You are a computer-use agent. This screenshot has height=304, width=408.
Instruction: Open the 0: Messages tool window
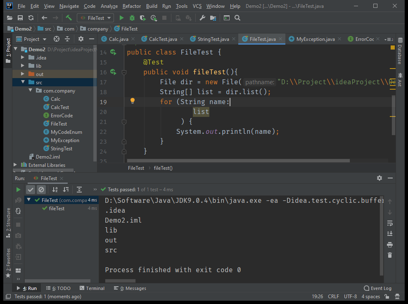point(130,288)
